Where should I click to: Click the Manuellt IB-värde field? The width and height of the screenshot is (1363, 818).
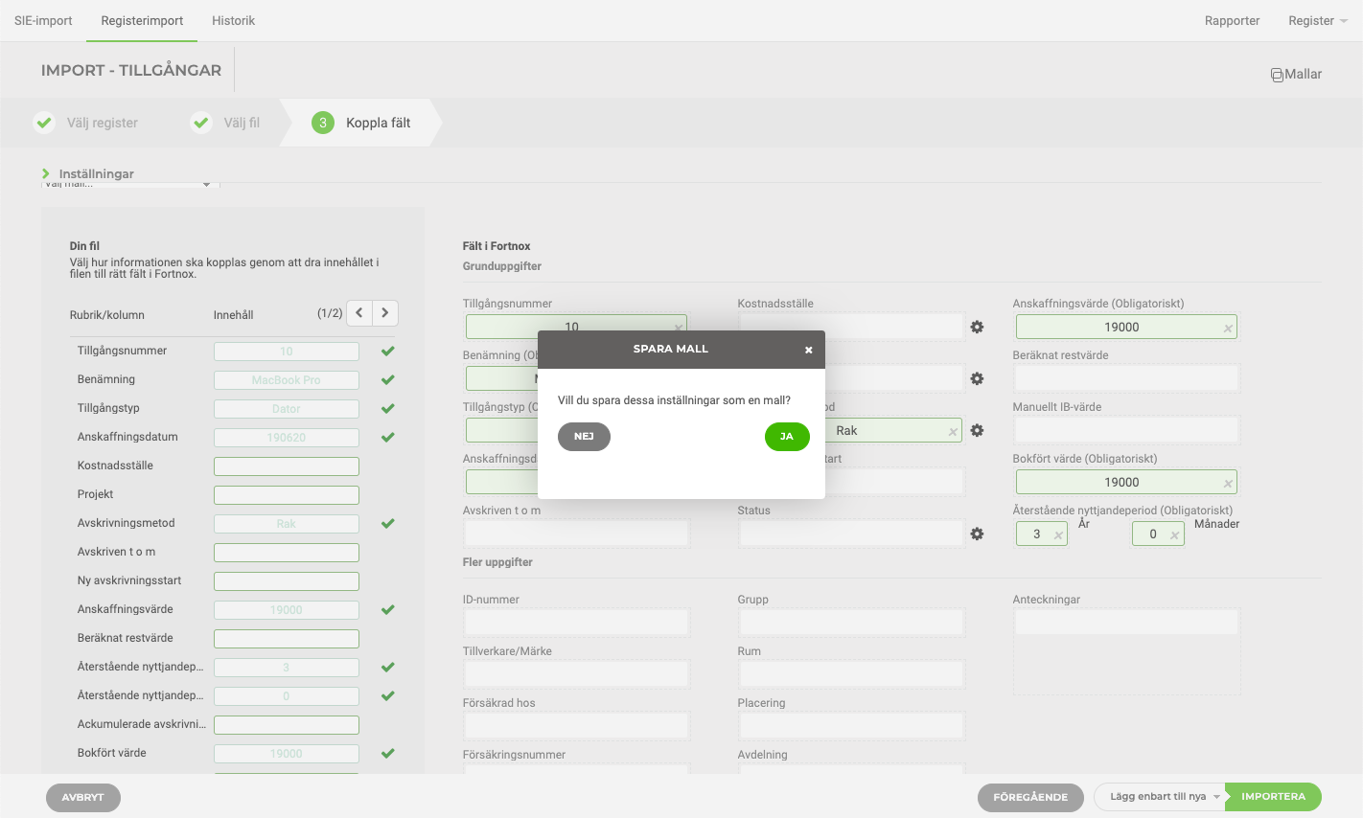(1126, 430)
